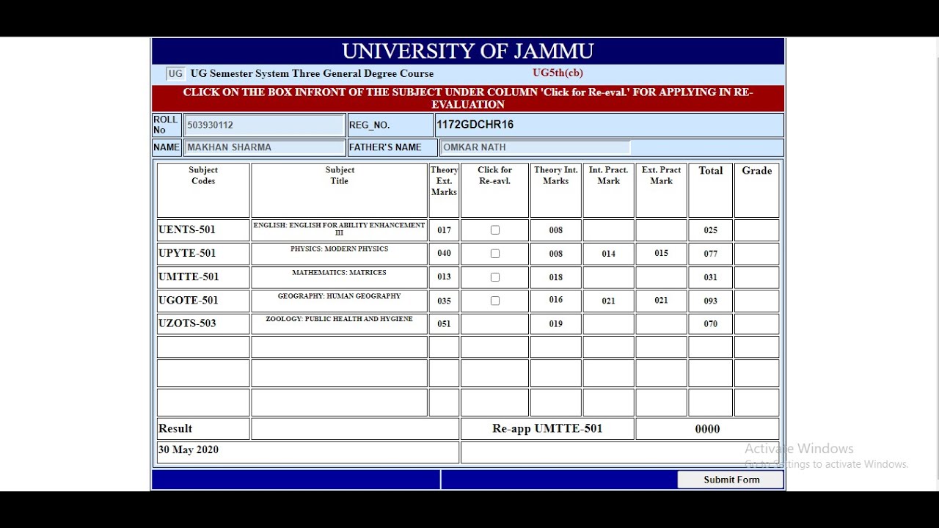Click subject code UPYTE-501
Viewport: 939px width, 528px height.
(187, 253)
